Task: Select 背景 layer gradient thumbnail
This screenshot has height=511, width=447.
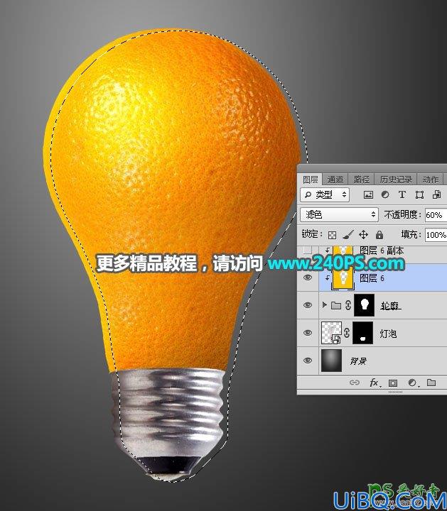Action: [x=331, y=361]
